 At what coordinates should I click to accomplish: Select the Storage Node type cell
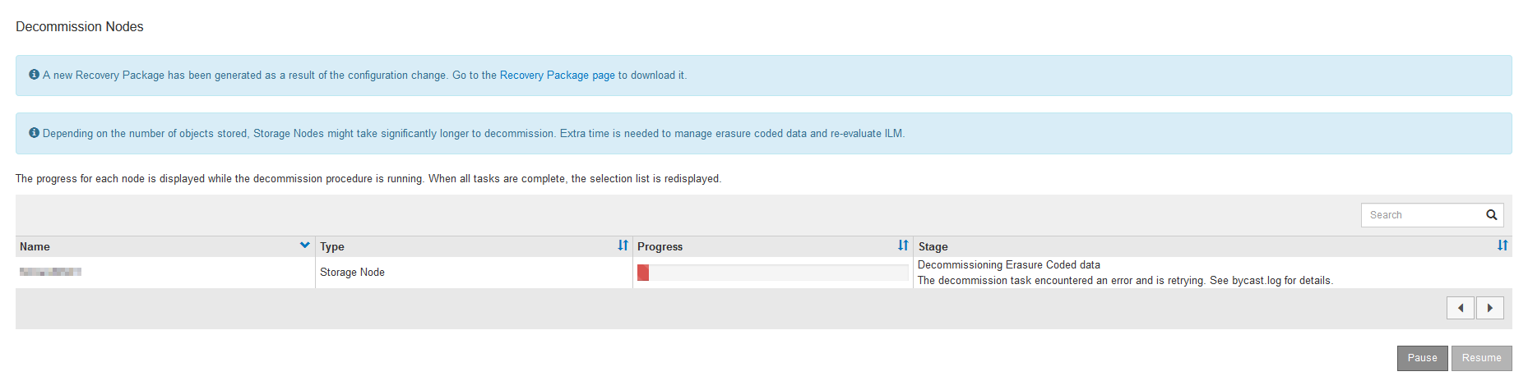point(352,273)
